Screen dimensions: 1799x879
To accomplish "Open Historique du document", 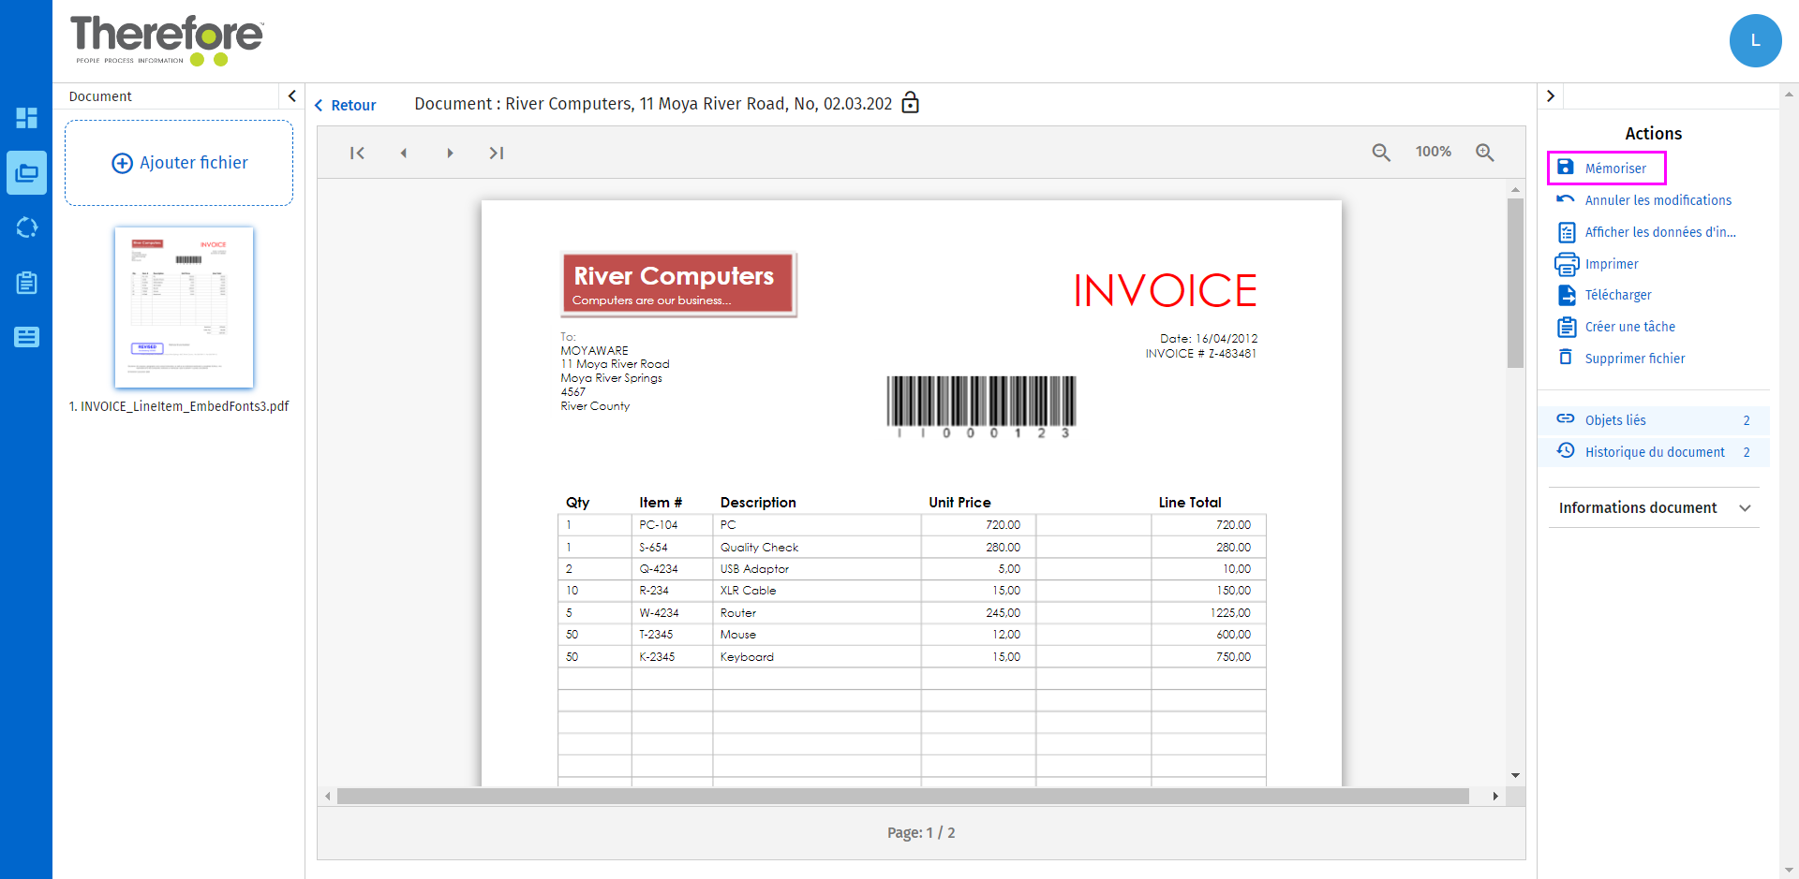I will pyautogui.click(x=1655, y=452).
